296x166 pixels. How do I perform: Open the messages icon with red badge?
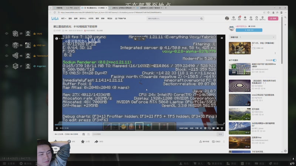click(x=239, y=18)
